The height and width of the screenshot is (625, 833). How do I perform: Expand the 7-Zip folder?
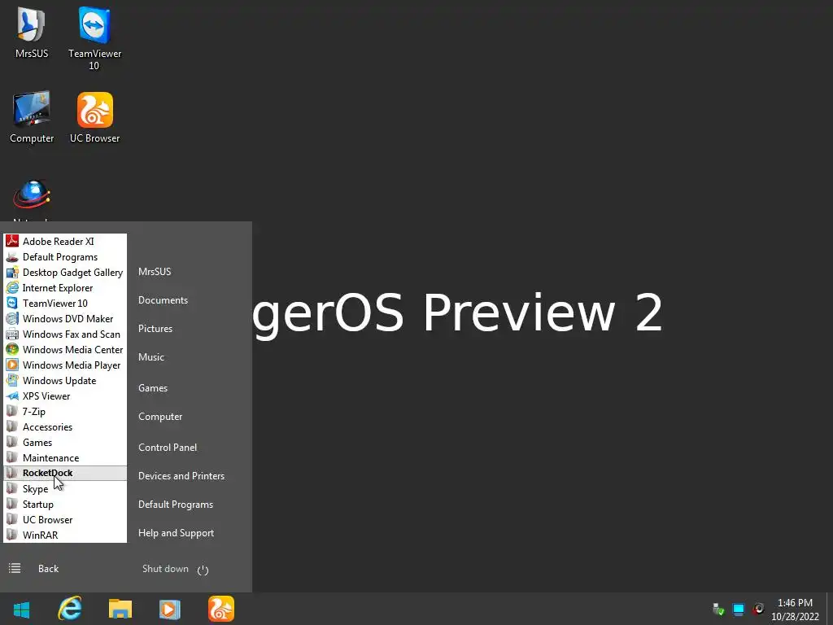pos(65,411)
